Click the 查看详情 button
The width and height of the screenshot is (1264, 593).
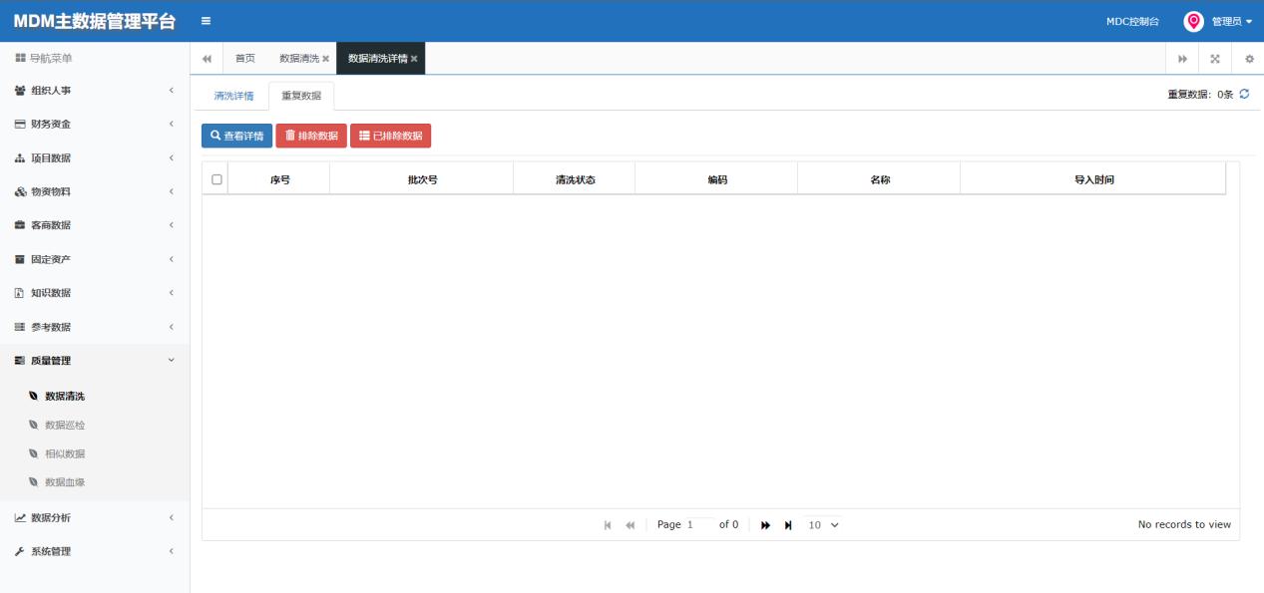[236, 136]
